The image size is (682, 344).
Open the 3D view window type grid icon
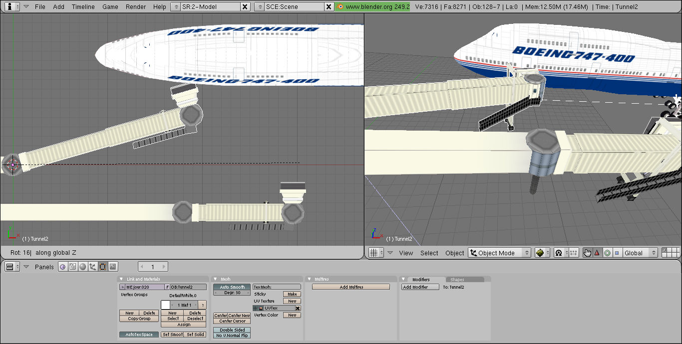point(376,253)
